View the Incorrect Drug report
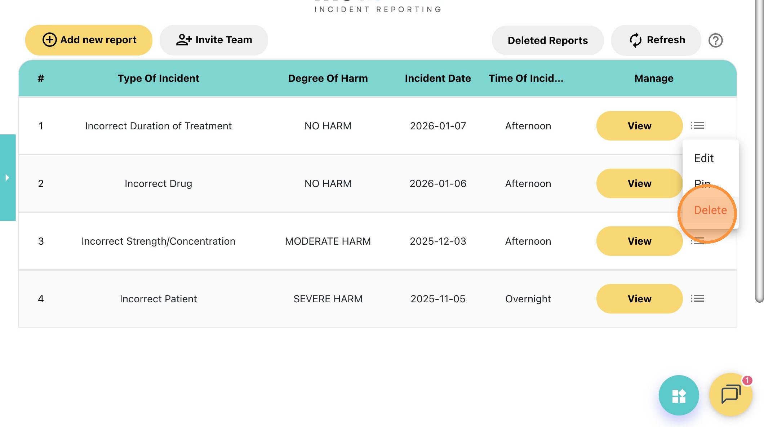The image size is (764, 427). pyautogui.click(x=639, y=183)
